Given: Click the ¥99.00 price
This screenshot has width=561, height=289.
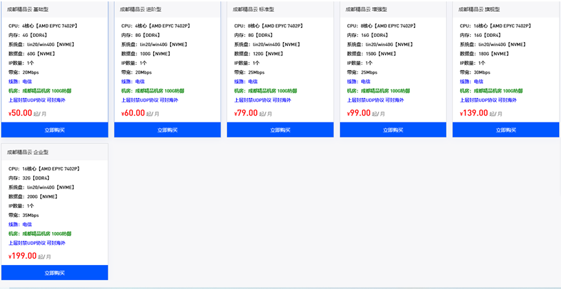Looking at the screenshot, I should tap(359, 113).
